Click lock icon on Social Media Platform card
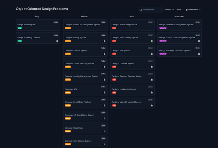 (104, 105)
